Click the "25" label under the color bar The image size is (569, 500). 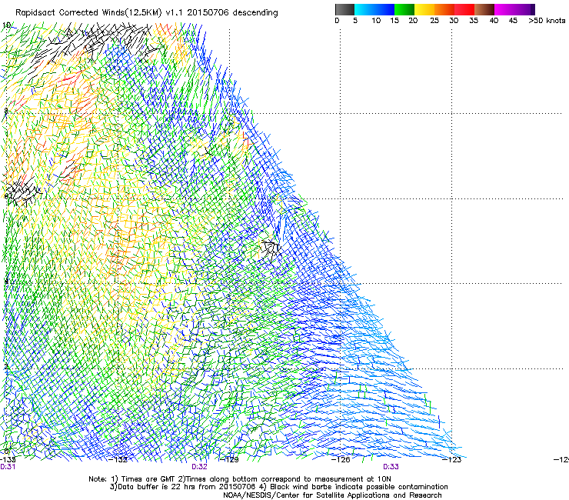point(434,21)
